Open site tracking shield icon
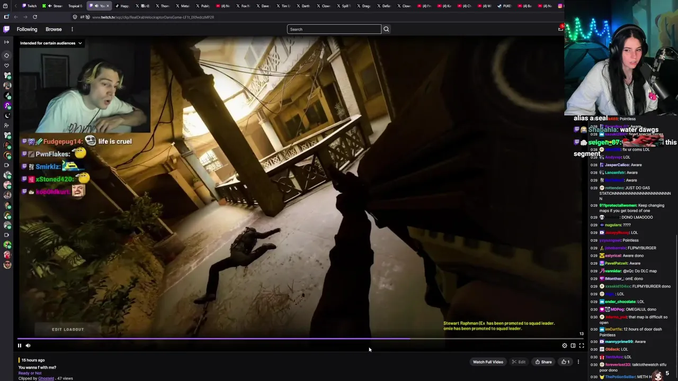Image resolution: width=678 pixels, height=381 pixels. pyautogui.click(x=75, y=17)
